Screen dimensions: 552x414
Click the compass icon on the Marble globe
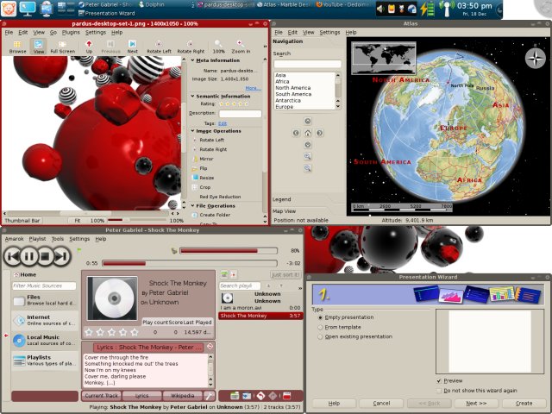535,59
